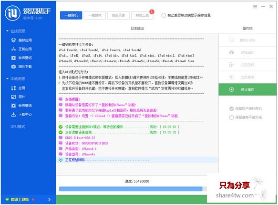The height and width of the screenshot is (205, 278).
Task: Switch to the 高级玩家 tab
Action: coord(118,15)
